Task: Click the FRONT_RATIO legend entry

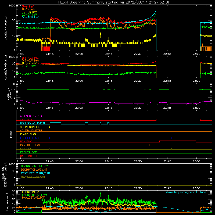Action: 31,192
